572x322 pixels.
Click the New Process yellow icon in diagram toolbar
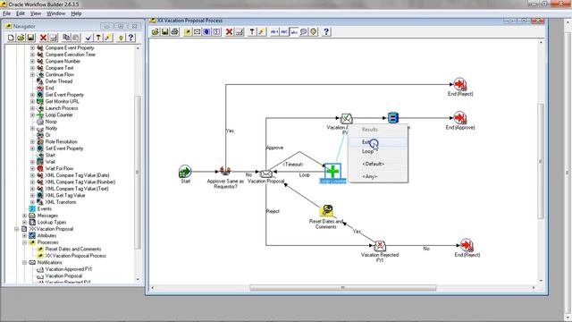point(188,32)
